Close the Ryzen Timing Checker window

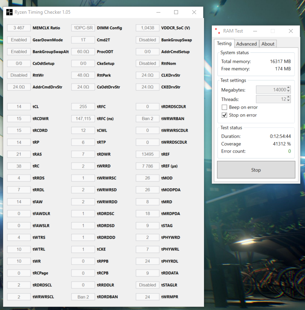pyautogui.click(x=194, y=12)
